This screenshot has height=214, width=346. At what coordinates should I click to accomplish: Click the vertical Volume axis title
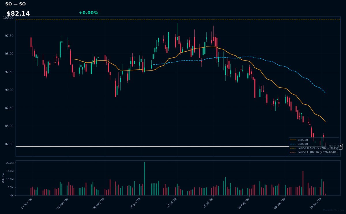click(3, 178)
